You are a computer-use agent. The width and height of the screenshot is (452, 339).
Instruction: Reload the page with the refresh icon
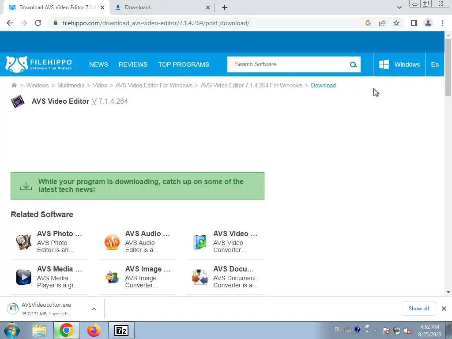38,23
